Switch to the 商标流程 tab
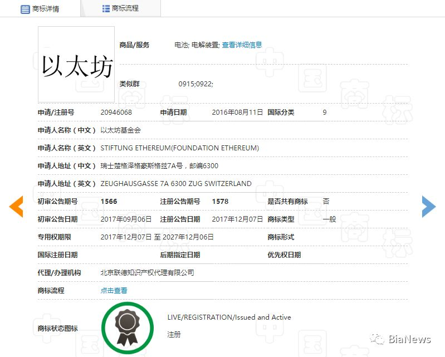The height and width of the screenshot is (357, 445). coord(125,8)
